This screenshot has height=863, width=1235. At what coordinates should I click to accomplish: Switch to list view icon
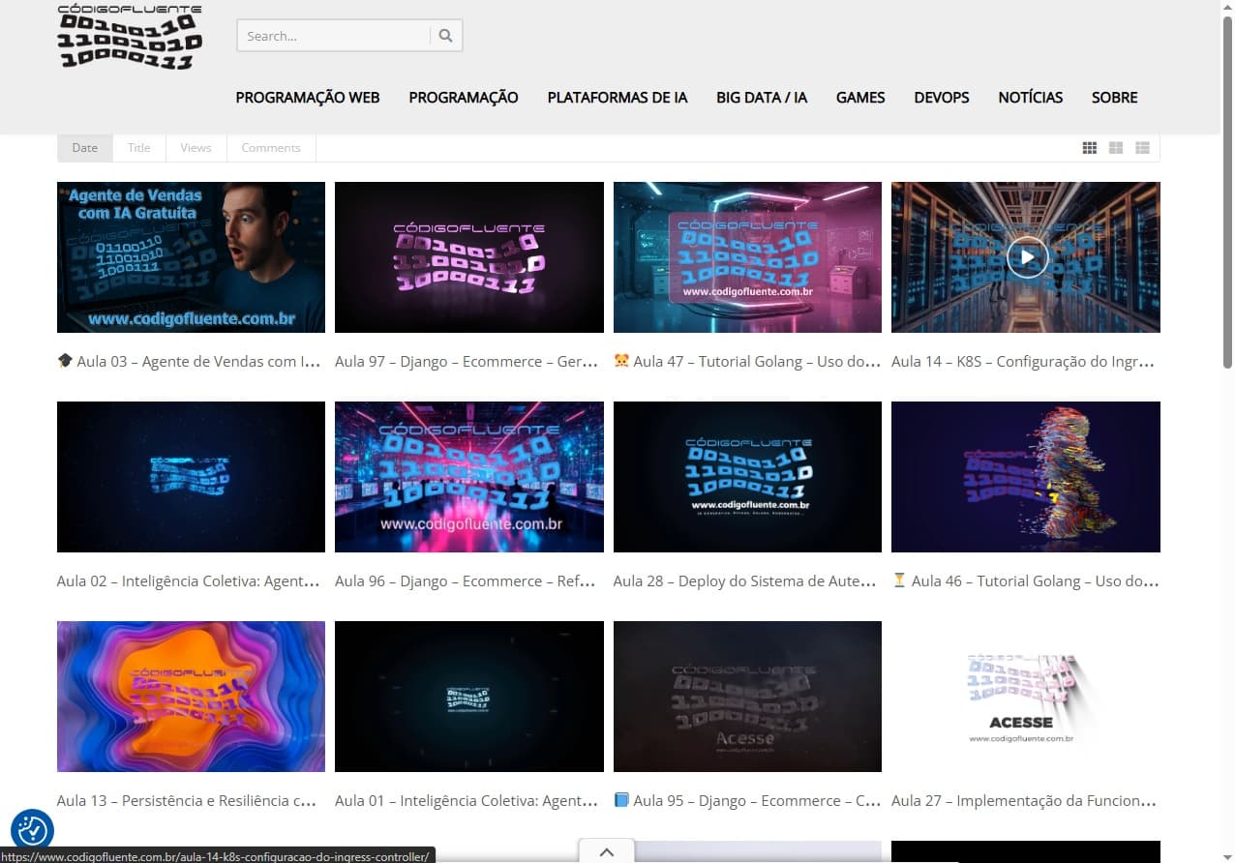pos(1142,148)
